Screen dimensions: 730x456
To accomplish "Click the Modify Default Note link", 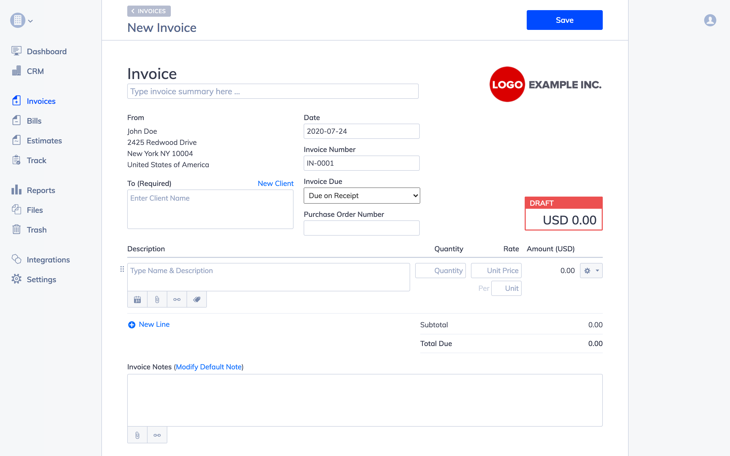I will [x=208, y=367].
